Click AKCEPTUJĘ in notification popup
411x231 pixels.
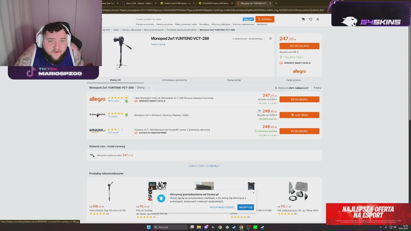(246, 208)
